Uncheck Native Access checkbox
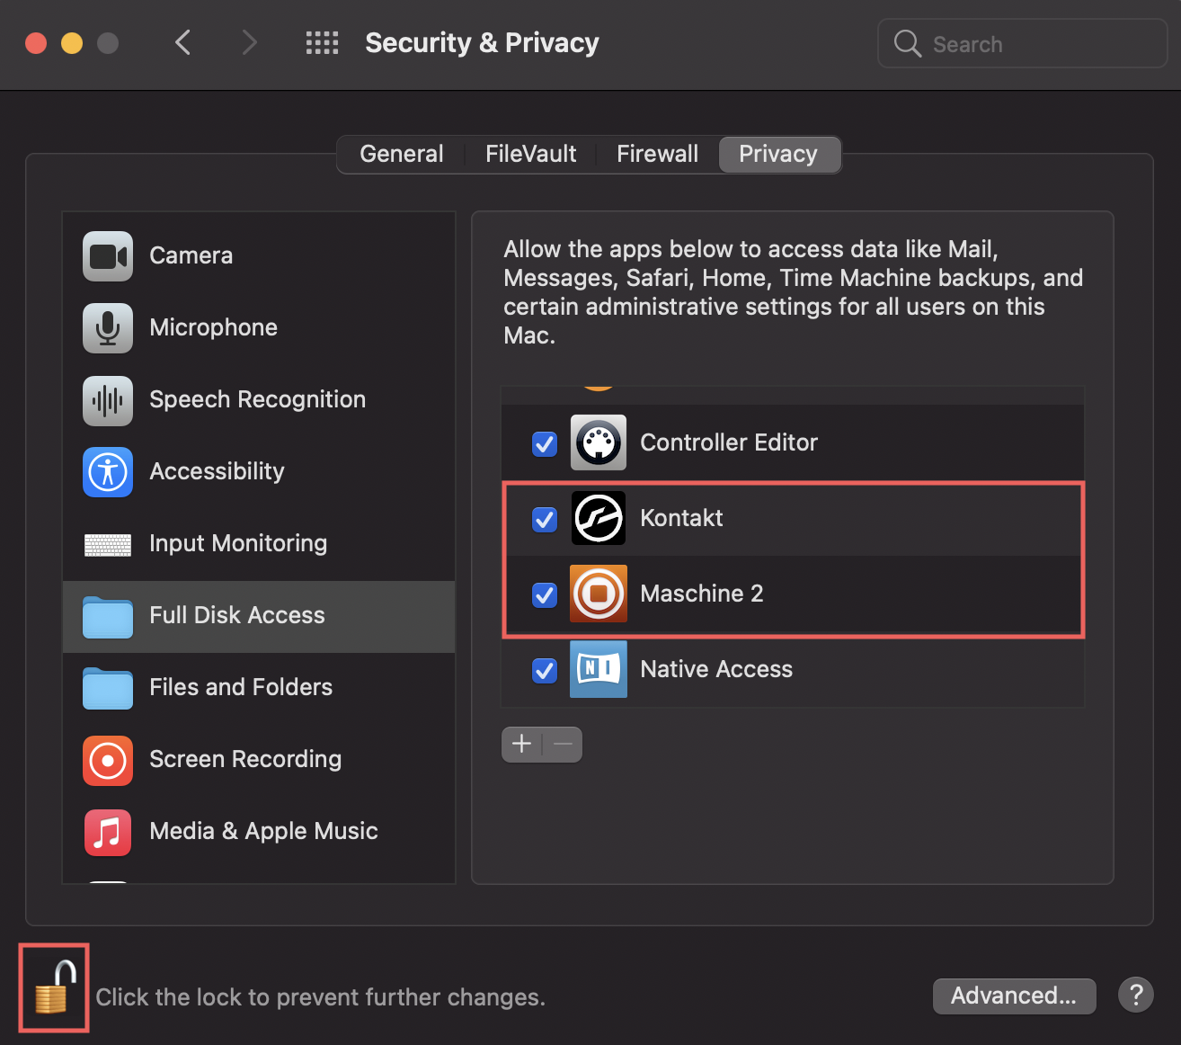The height and width of the screenshot is (1045, 1181). 545,671
